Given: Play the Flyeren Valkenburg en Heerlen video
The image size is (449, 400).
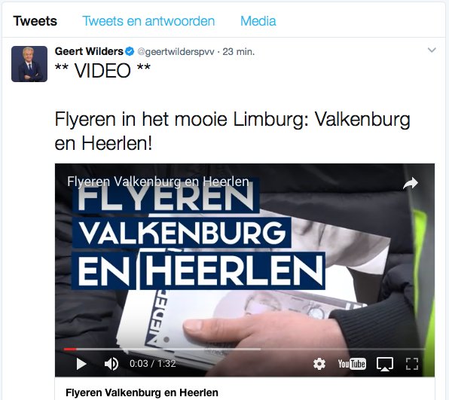Looking at the screenshot, I should pos(81,364).
